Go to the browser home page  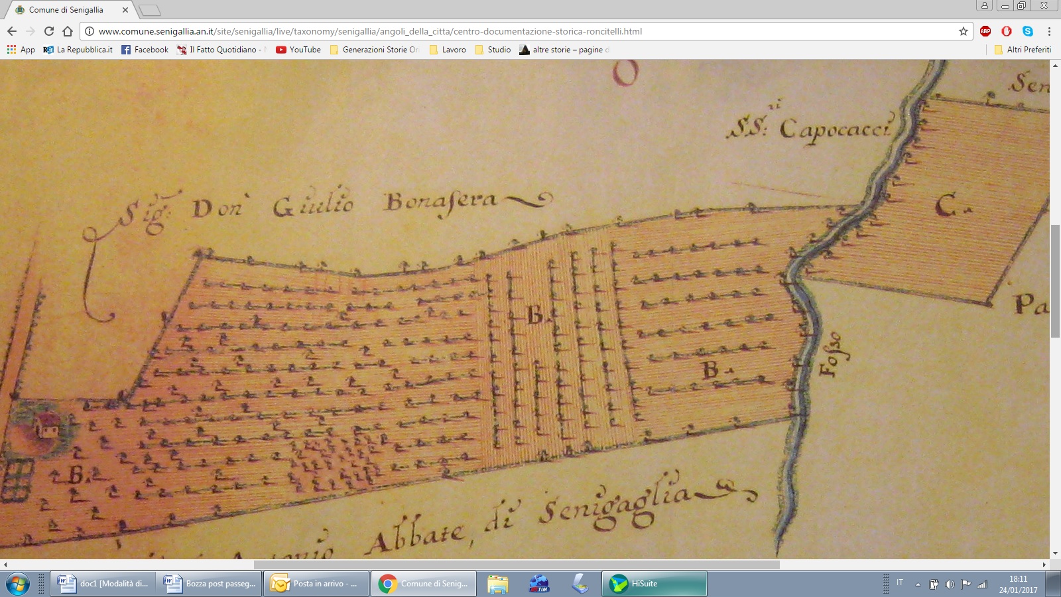[67, 31]
